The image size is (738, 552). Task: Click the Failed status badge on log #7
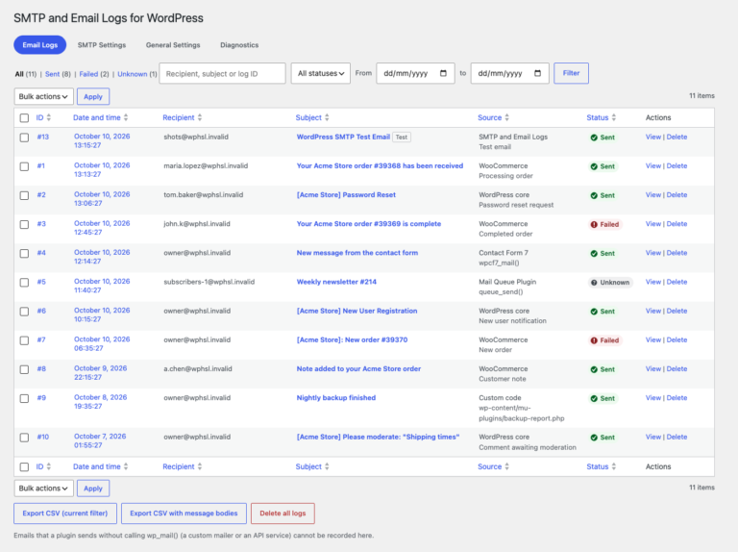[604, 340]
